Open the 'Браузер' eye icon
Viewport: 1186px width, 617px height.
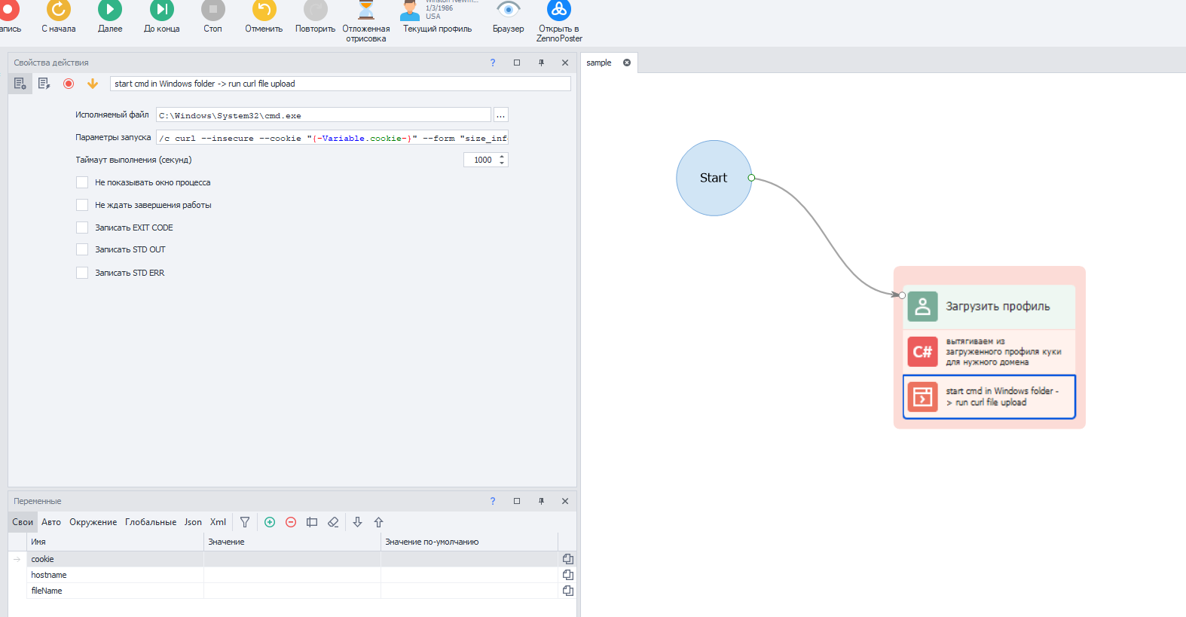pyautogui.click(x=509, y=11)
